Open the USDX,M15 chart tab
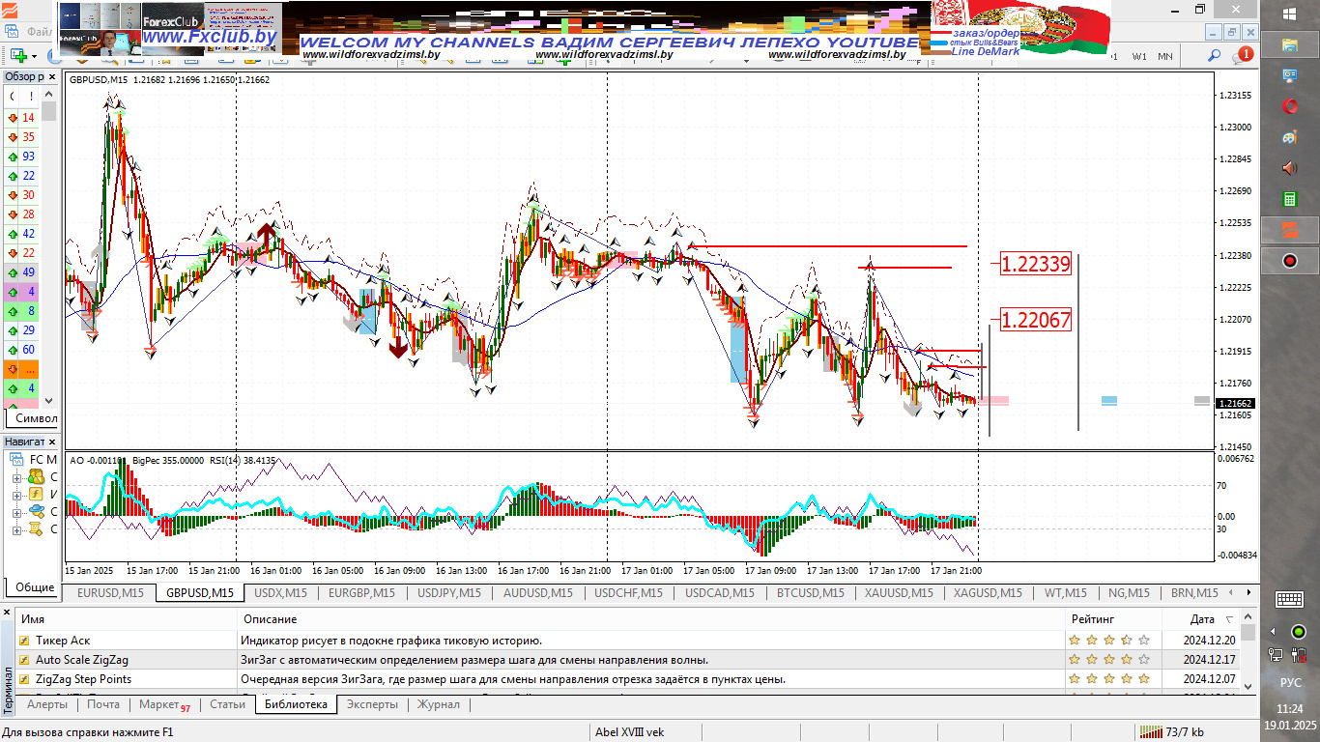The width and height of the screenshot is (1320, 742). [x=280, y=593]
